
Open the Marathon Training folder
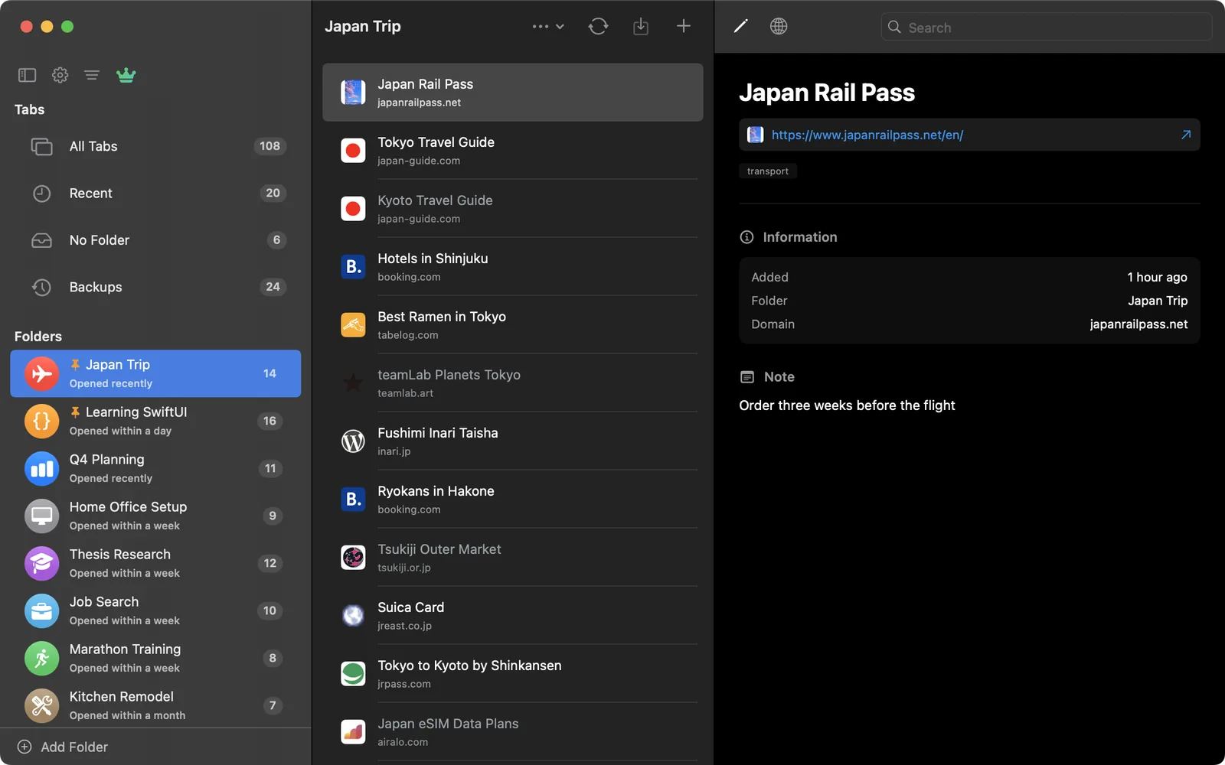(155, 658)
